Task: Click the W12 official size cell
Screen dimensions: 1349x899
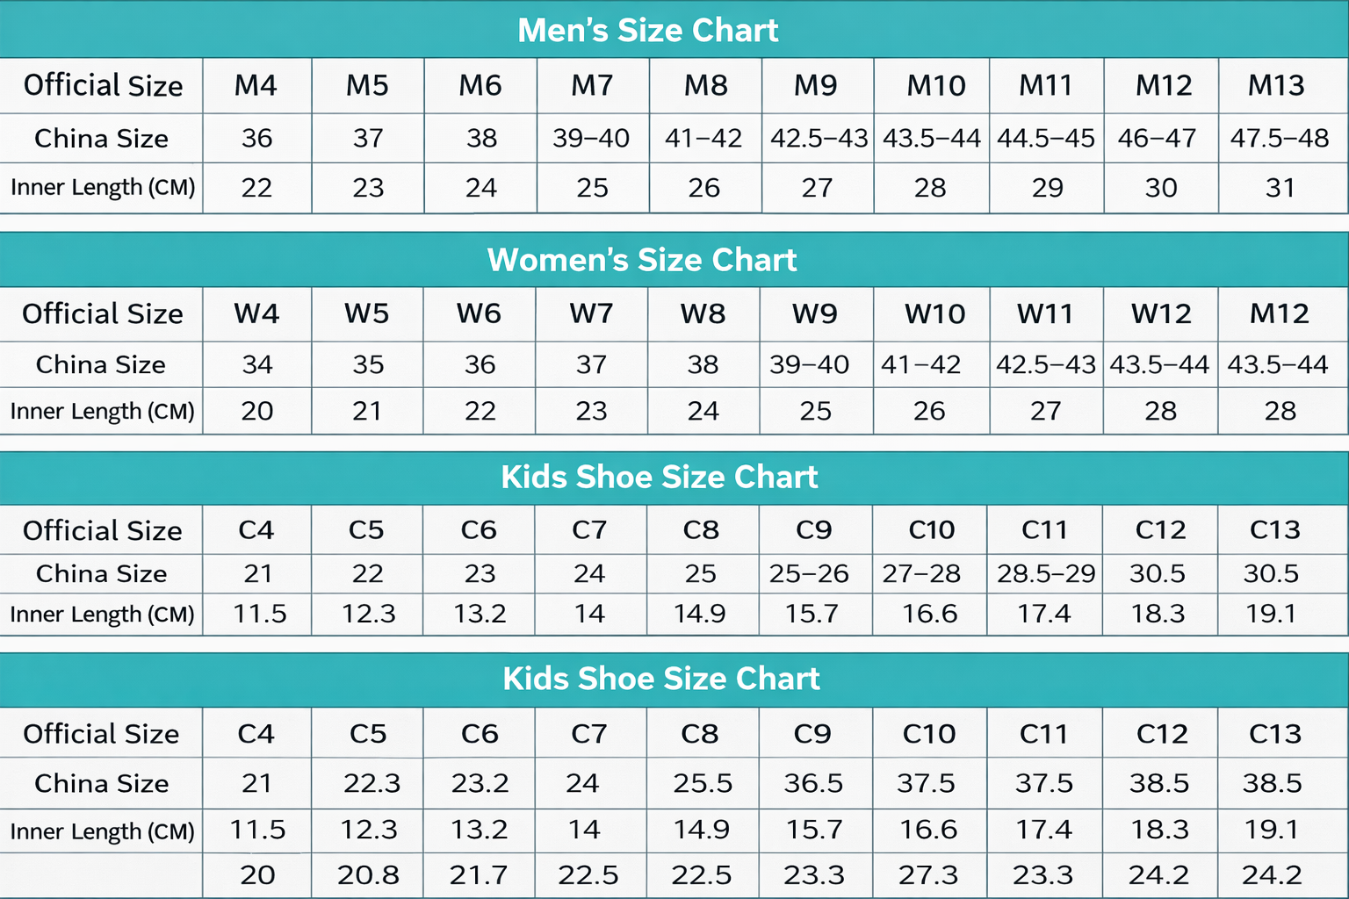Action: pos(1161,314)
